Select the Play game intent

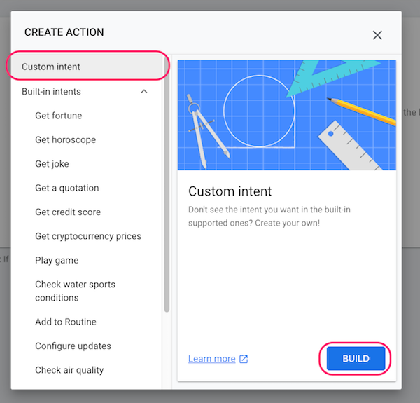click(x=57, y=260)
